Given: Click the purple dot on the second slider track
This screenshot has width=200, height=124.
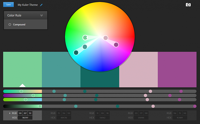Looking at the screenshot, I should click(170, 95).
